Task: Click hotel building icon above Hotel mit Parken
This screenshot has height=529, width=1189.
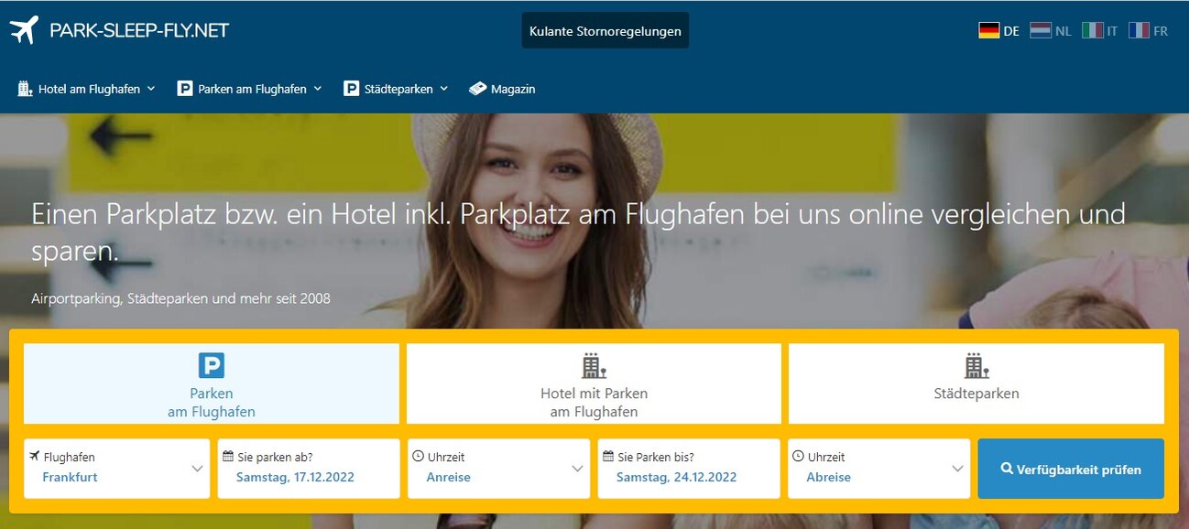Action: 594,366
